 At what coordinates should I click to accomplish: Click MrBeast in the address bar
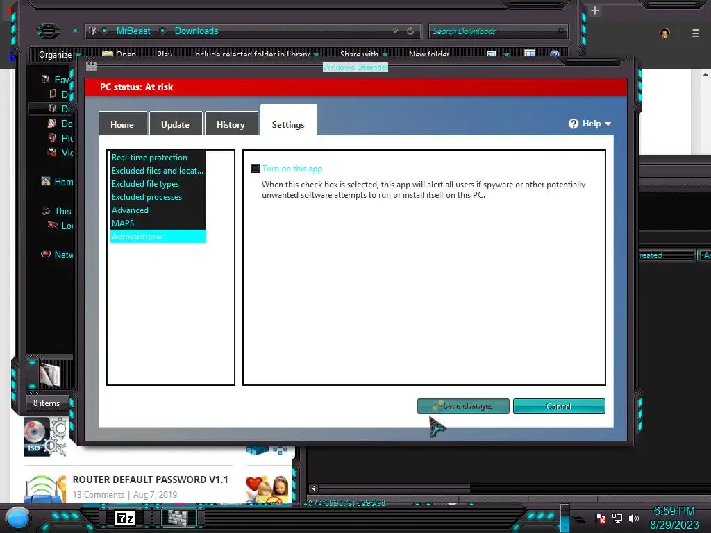(133, 31)
